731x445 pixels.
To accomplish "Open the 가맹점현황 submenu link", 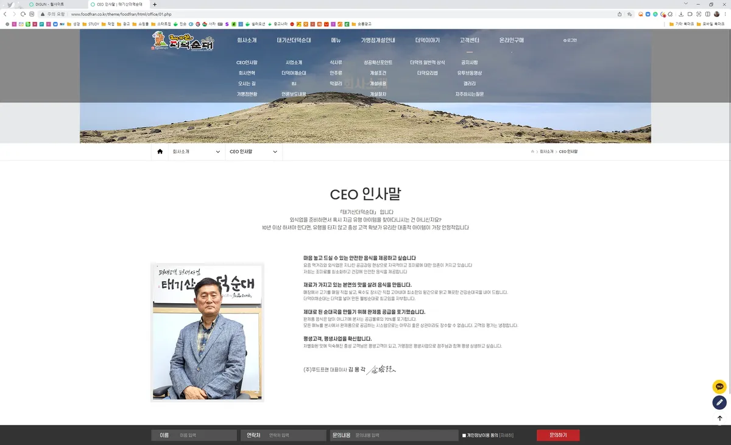I will (x=247, y=94).
